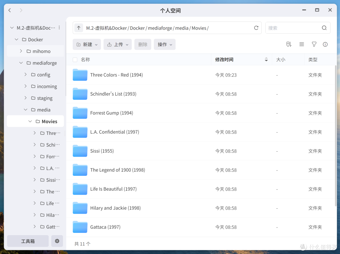Click the Hilary and Jackie folder icon
Screen dimensions: 340x254
tap(80, 208)
